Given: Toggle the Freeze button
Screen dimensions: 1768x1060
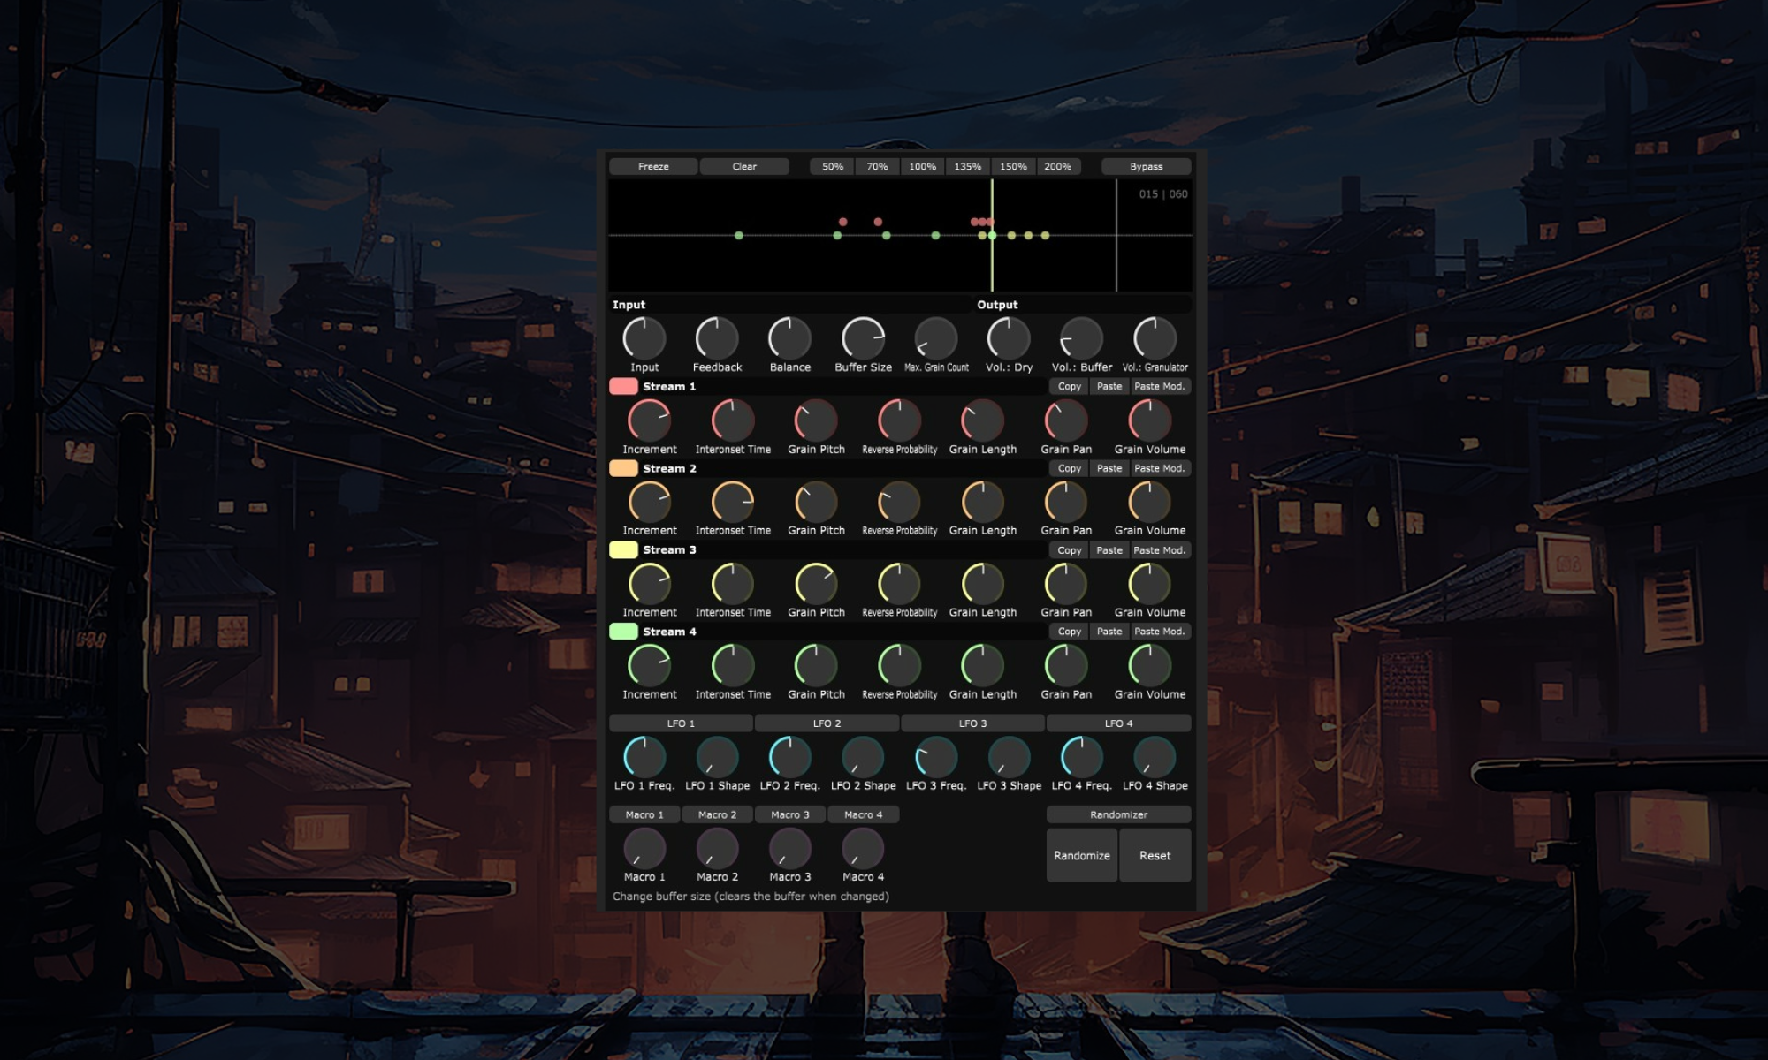Looking at the screenshot, I should [653, 166].
